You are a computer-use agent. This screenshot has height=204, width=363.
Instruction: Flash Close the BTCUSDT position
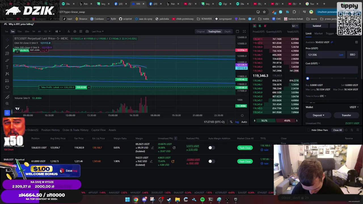(245, 148)
